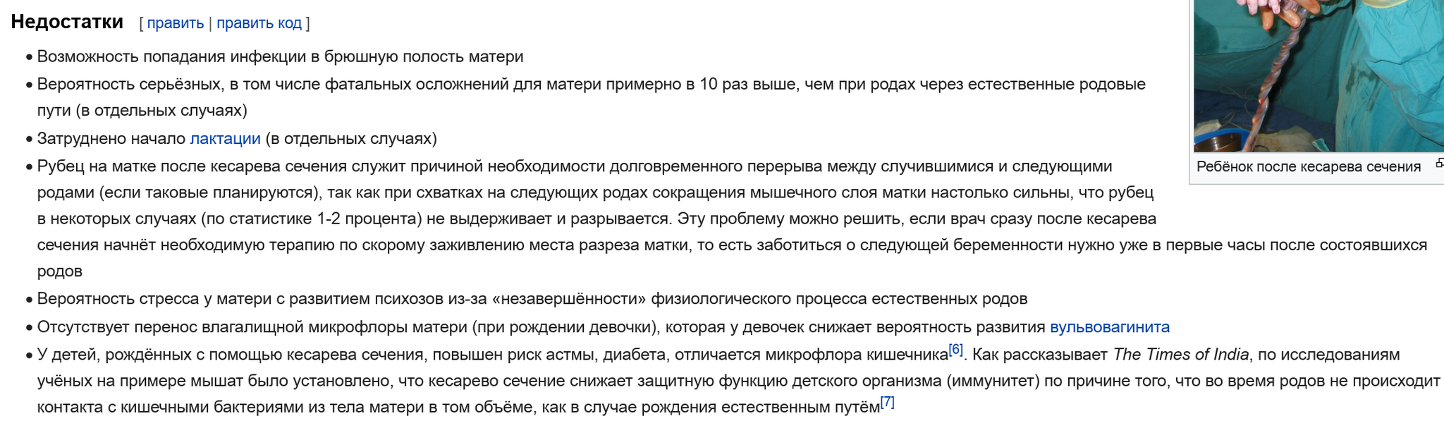The height and width of the screenshot is (440, 1444).
Task: Click the bullet starting 'Вероятность стресса у матери'
Action: (x=532, y=299)
